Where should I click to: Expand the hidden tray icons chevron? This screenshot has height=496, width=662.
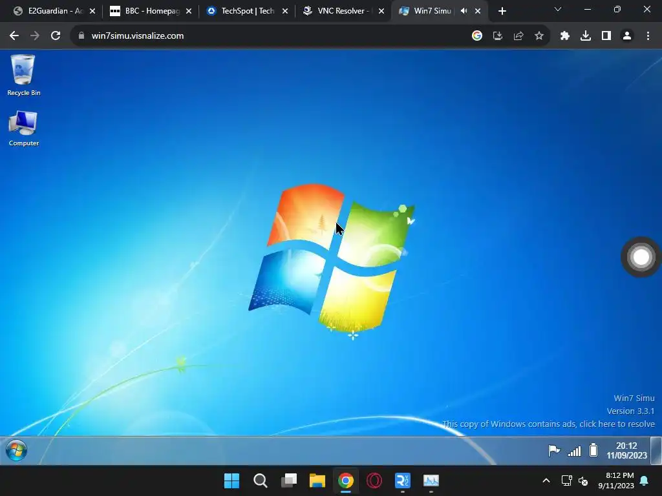click(x=546, y=480)
